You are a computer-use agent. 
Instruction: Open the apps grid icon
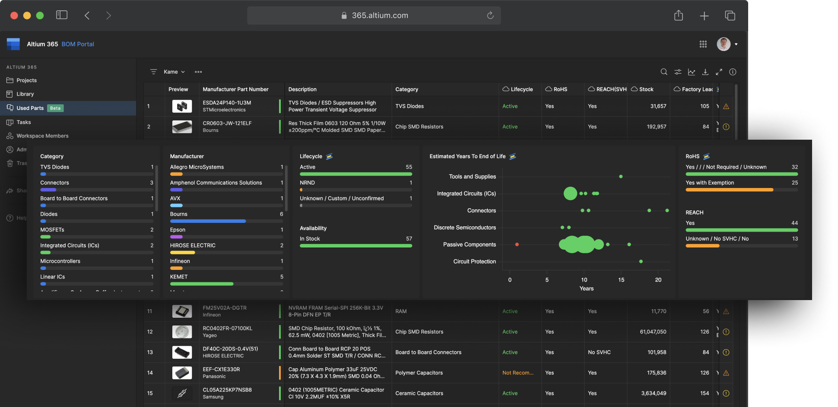point(703,44)
